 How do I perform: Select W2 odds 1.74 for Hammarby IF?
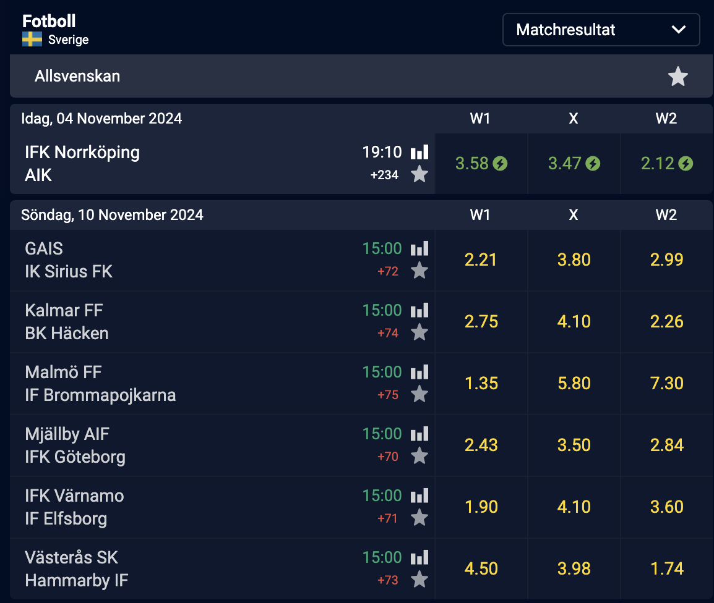click(666, 569)
